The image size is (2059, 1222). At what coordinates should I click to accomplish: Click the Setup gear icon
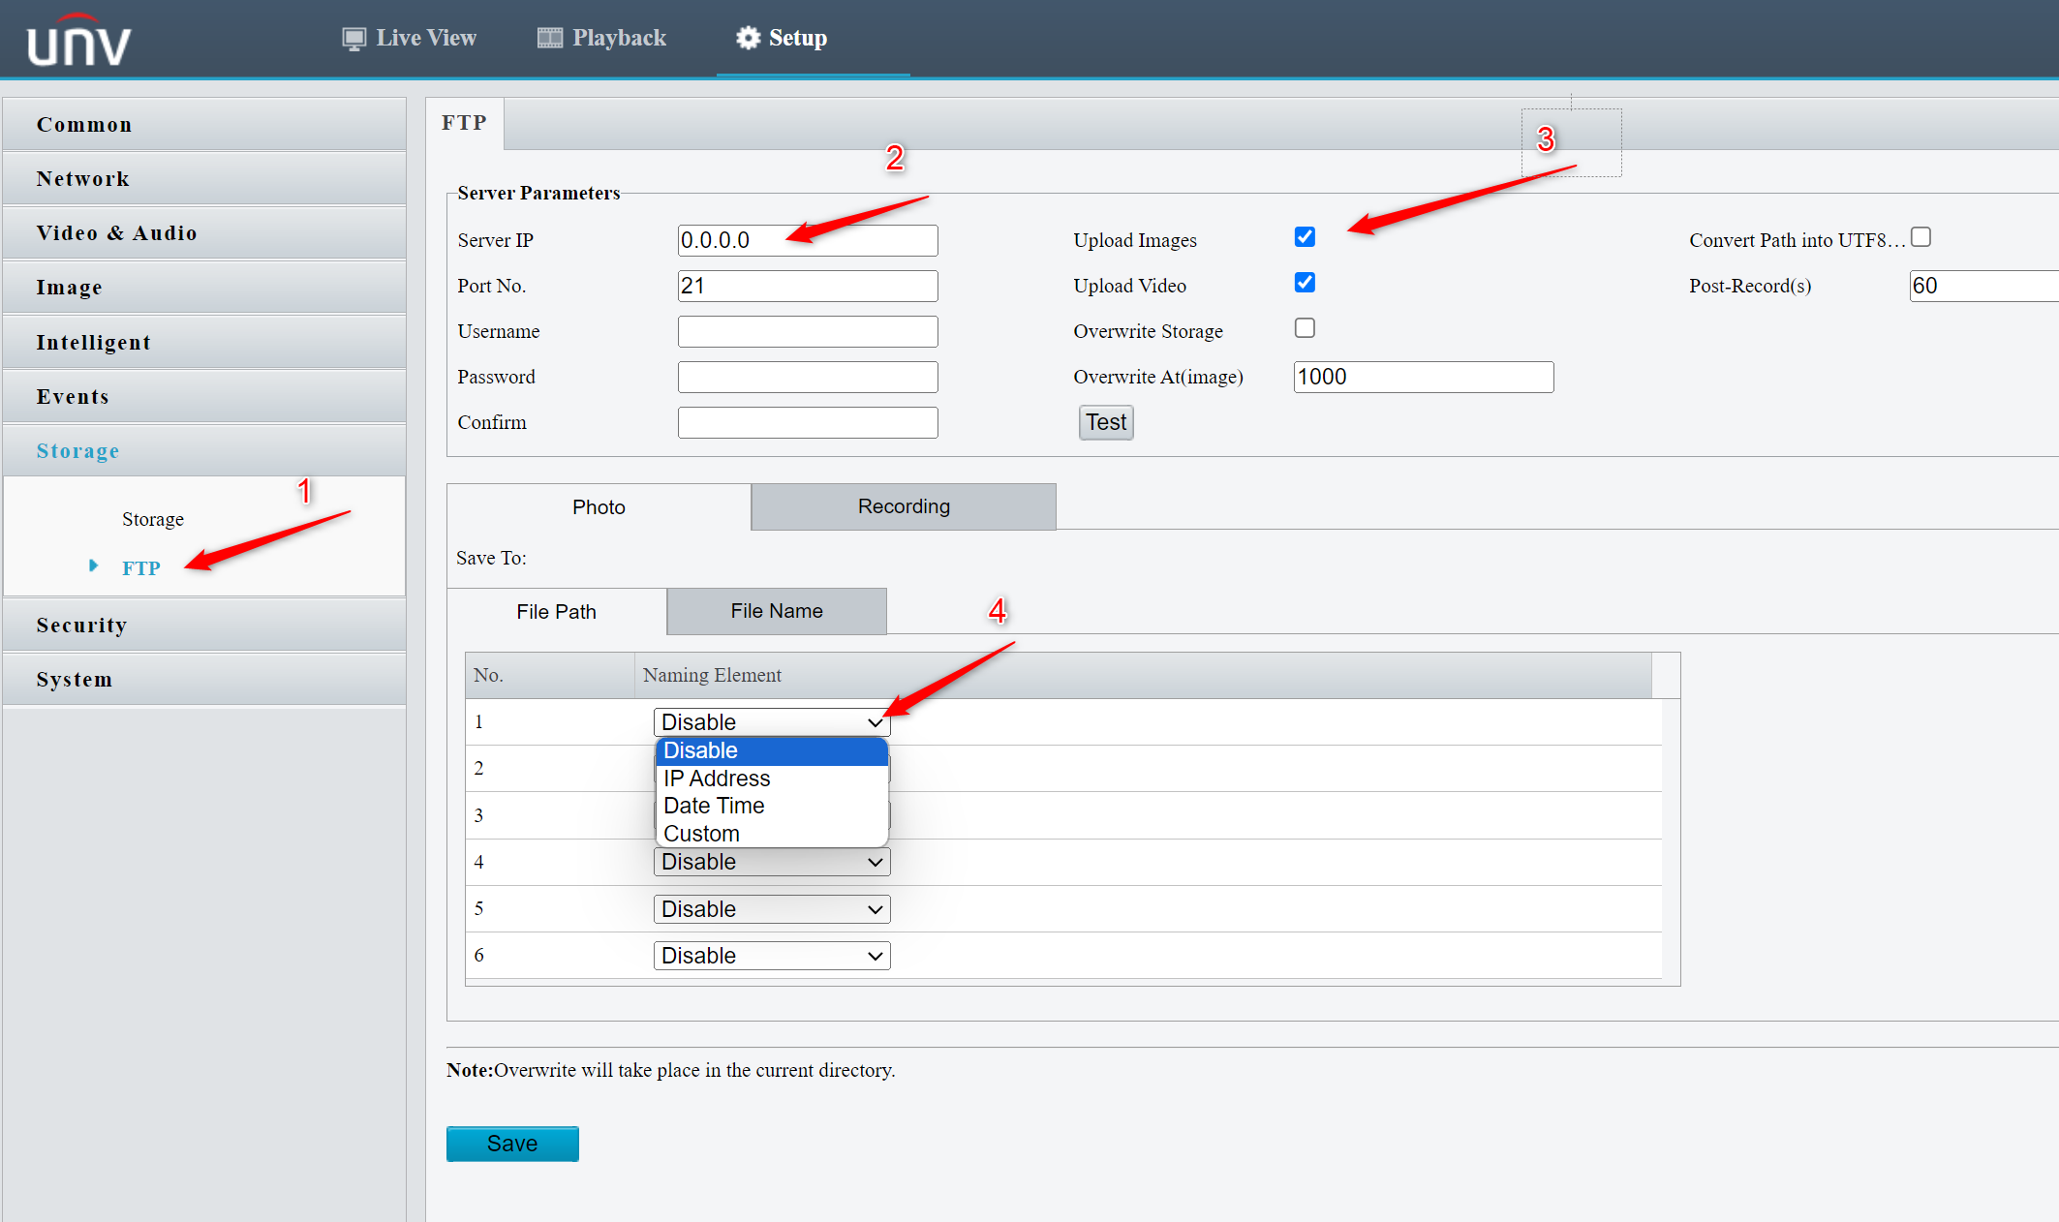click(x=748, y=38)
